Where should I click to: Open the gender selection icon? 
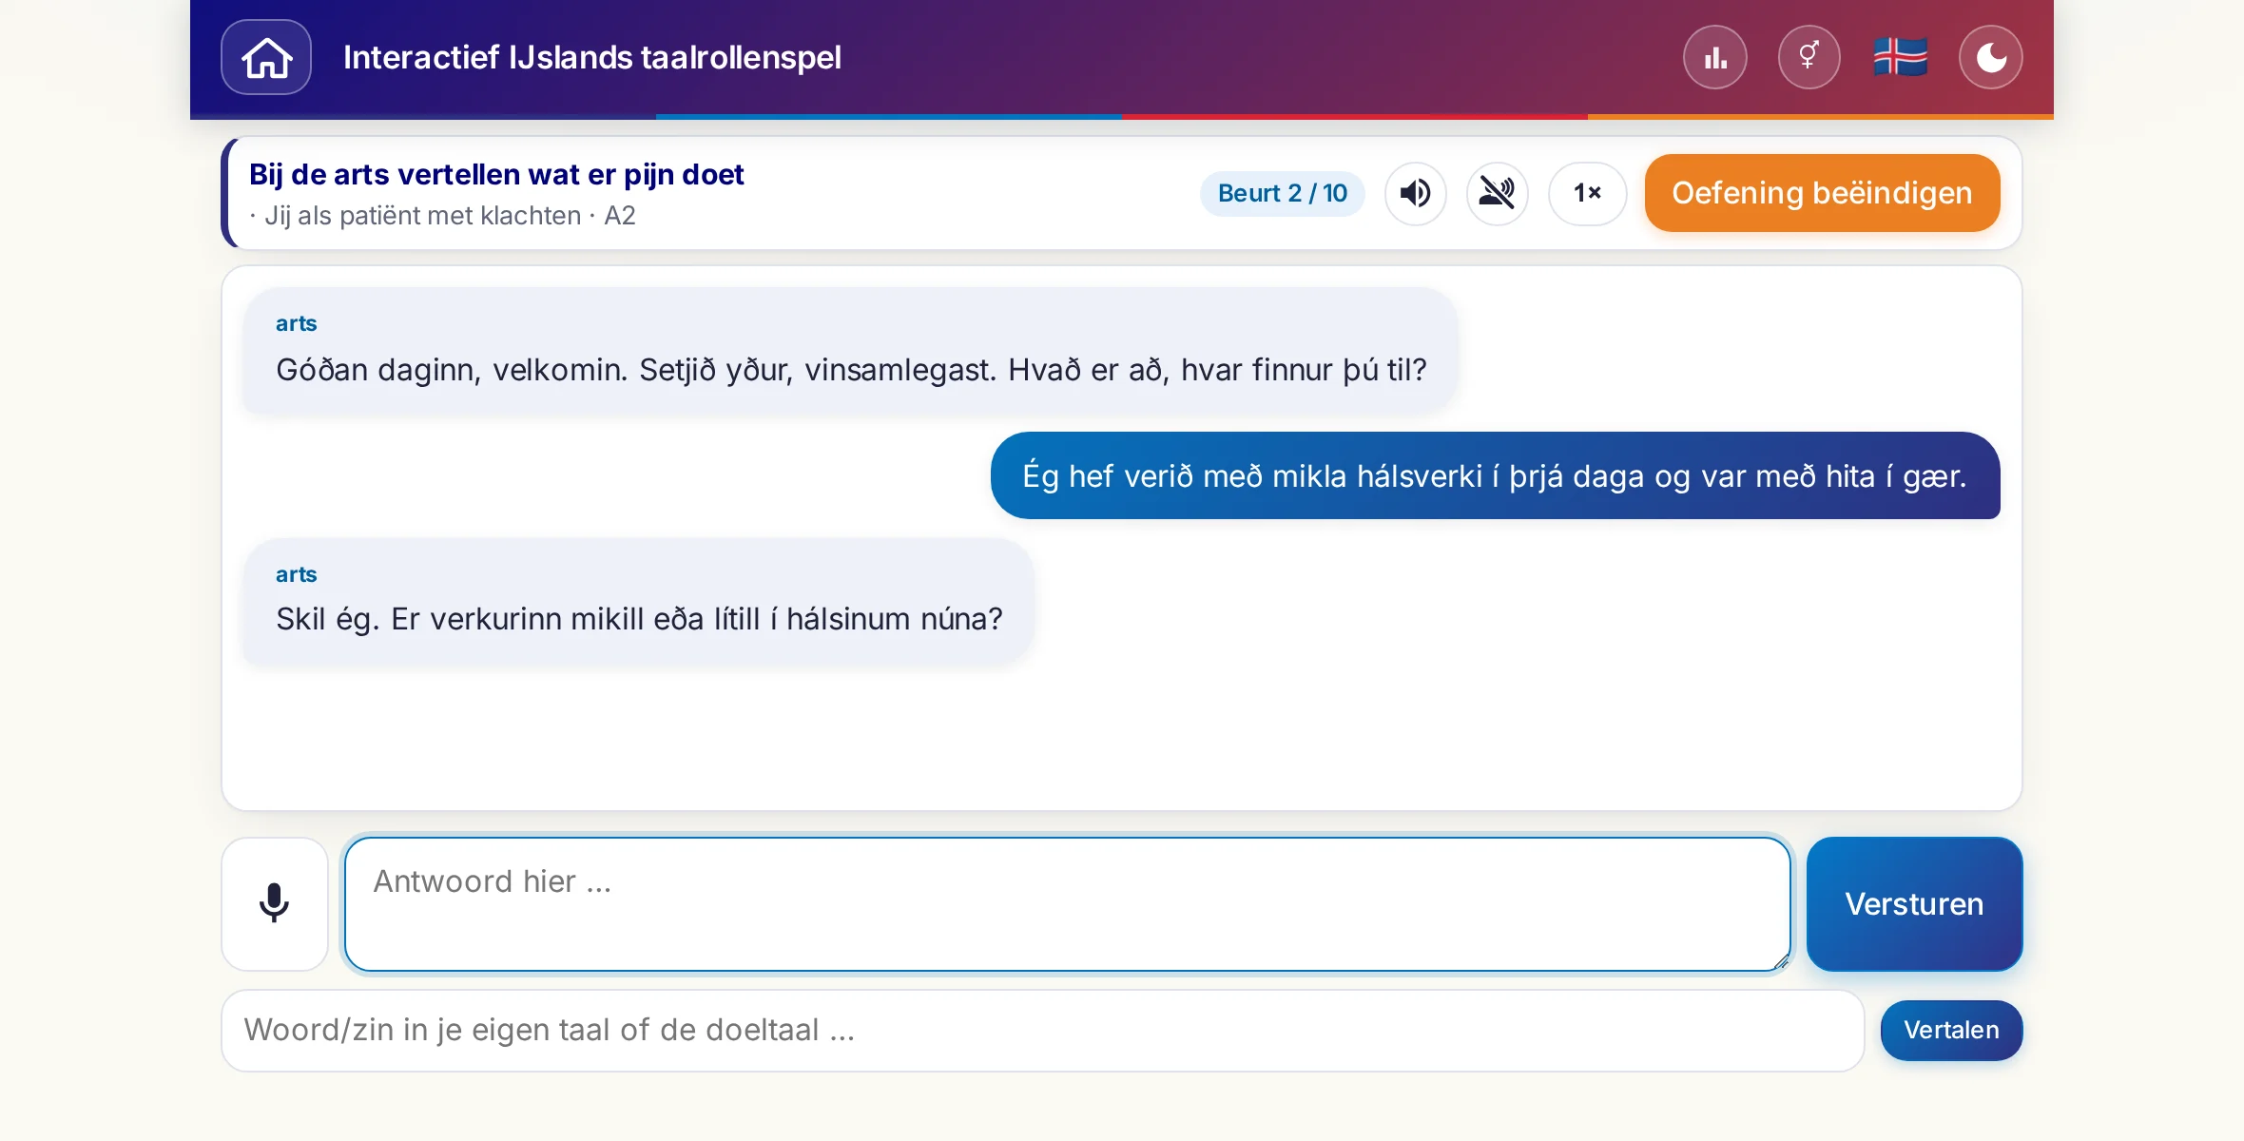tap(1809, 57)
